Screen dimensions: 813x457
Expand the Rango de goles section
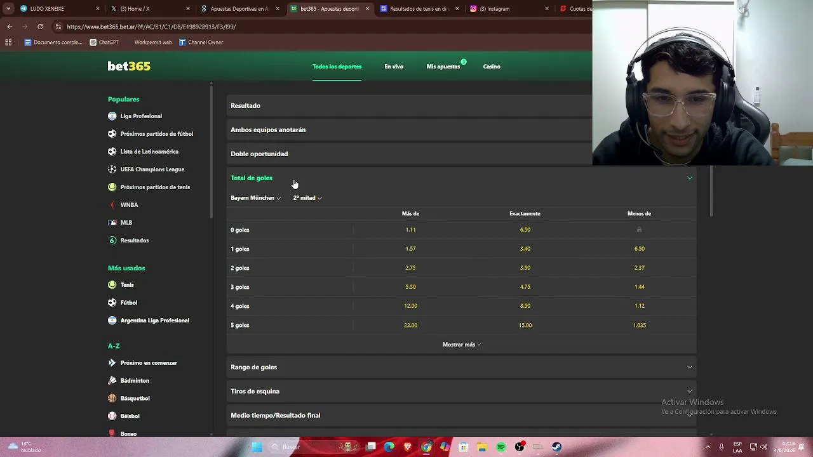[462, 367]
